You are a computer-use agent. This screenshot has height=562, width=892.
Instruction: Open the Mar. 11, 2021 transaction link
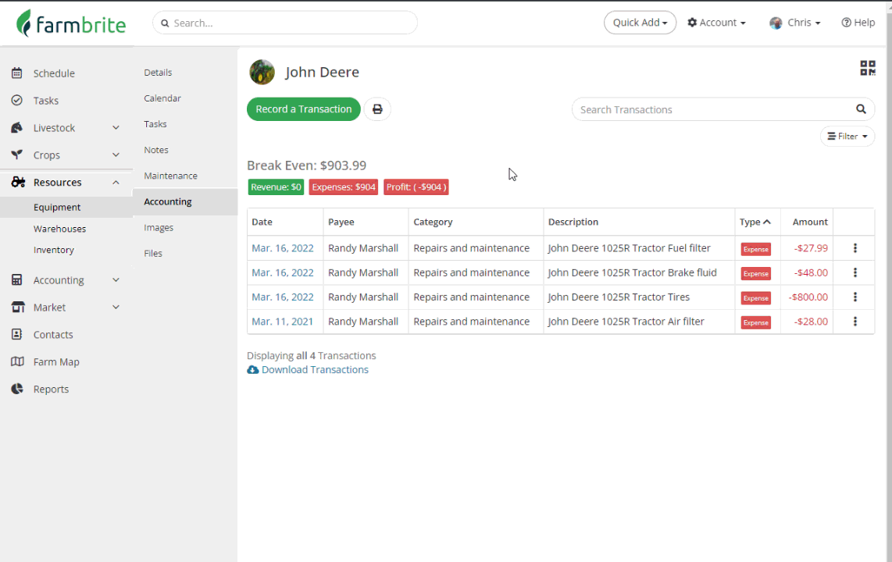point(282,321)
